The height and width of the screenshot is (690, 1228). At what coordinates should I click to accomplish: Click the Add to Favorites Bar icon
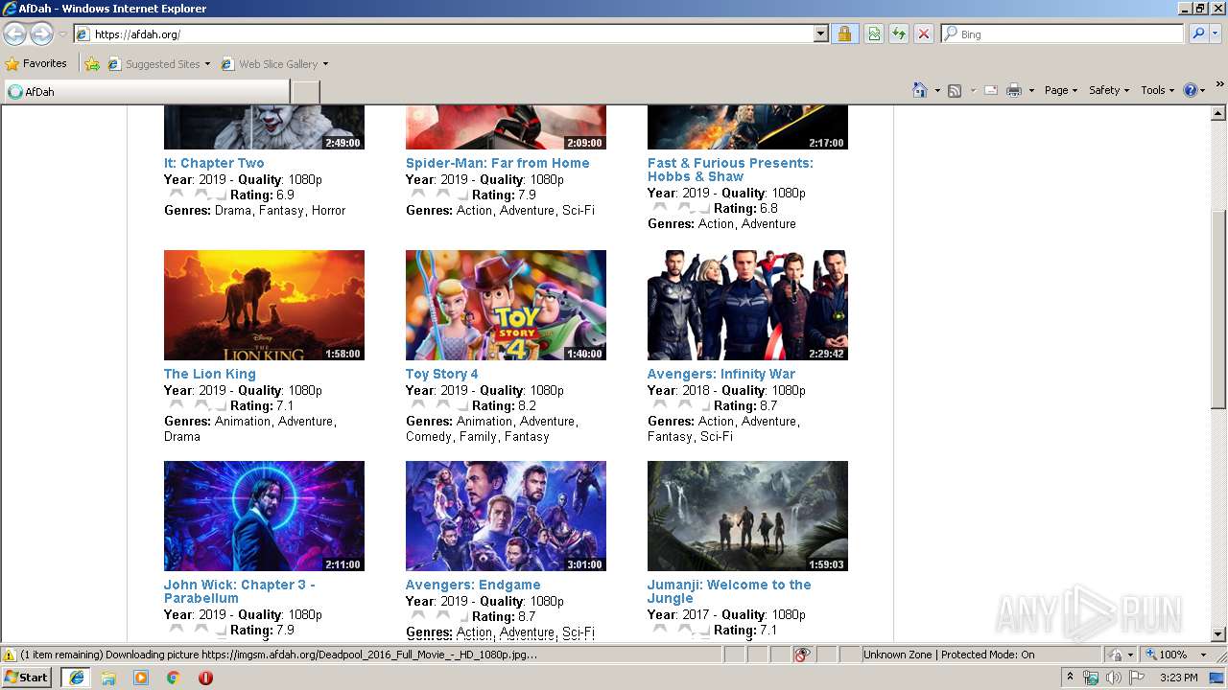(x=92, y=64)
